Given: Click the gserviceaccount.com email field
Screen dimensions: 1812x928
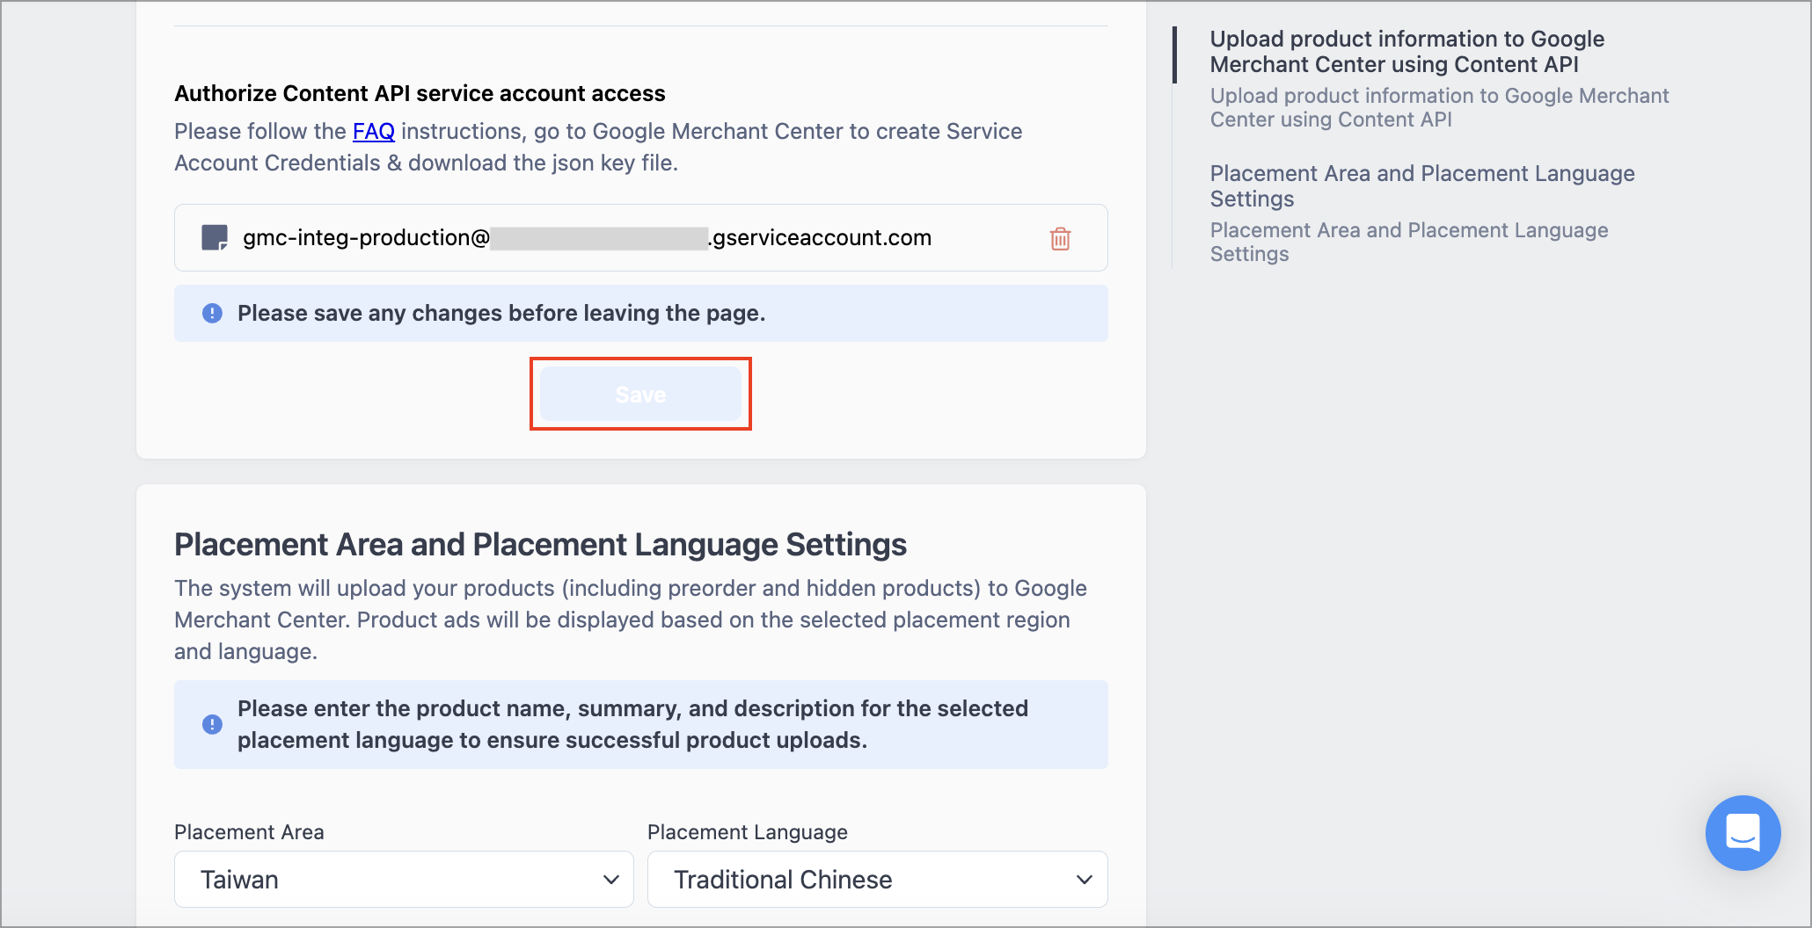Looking at the screenshot, I should [640, 238].
